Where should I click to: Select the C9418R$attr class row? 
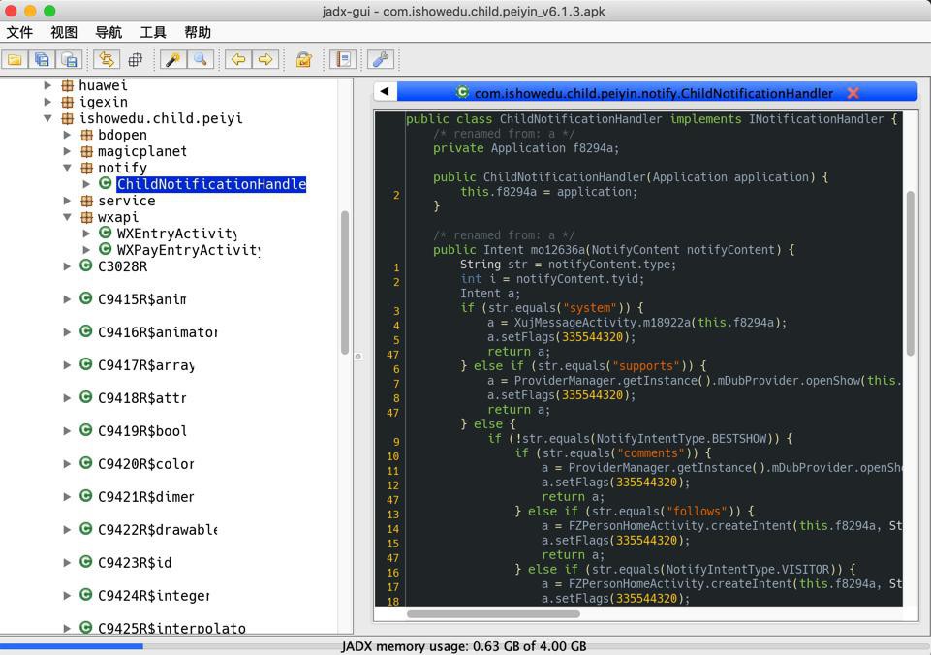click(141, 398)
